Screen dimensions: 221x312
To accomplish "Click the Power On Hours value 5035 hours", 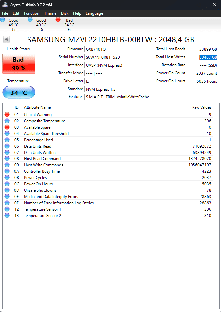I will 203,81.
